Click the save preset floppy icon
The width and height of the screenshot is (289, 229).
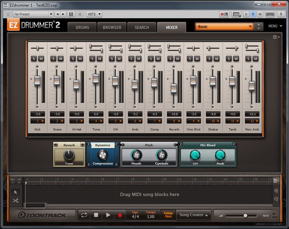[71, 14]
